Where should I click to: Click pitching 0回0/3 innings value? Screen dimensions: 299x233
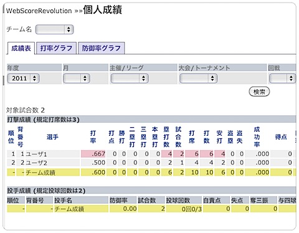coord(192,209)
